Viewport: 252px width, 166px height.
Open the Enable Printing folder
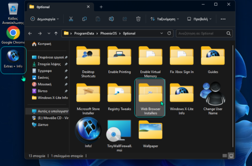pyautogui.click(x=119, y=60)
